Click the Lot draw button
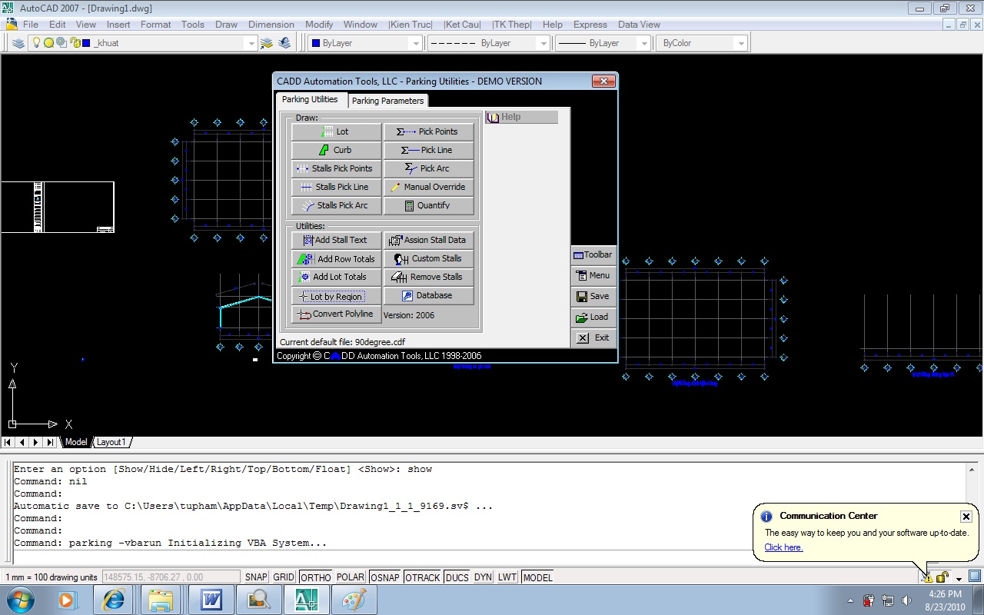Viewport: 984px width, 615px height. pyautogui.click(x=336, y=131)
